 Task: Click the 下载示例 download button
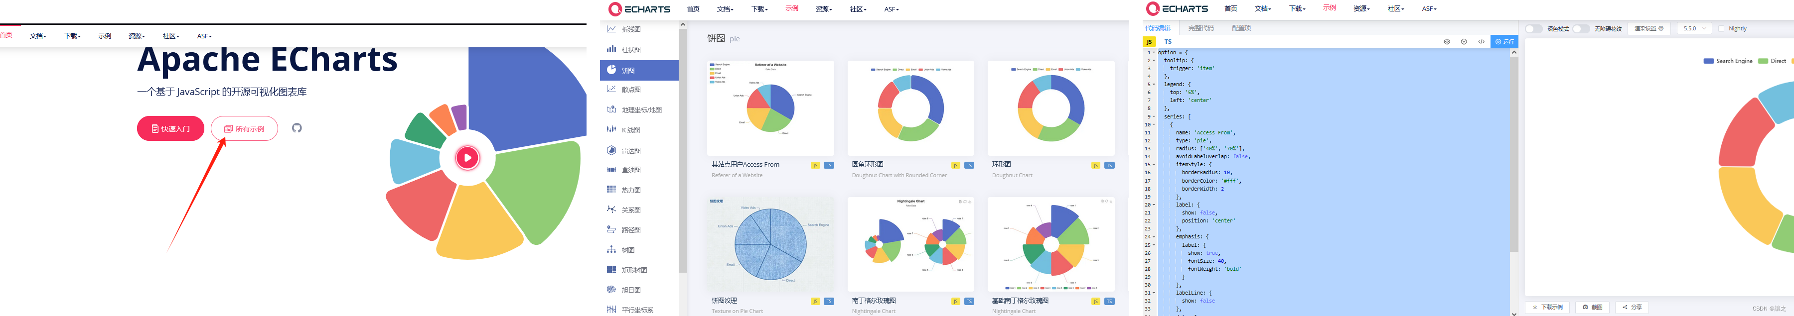[1547, 307]
